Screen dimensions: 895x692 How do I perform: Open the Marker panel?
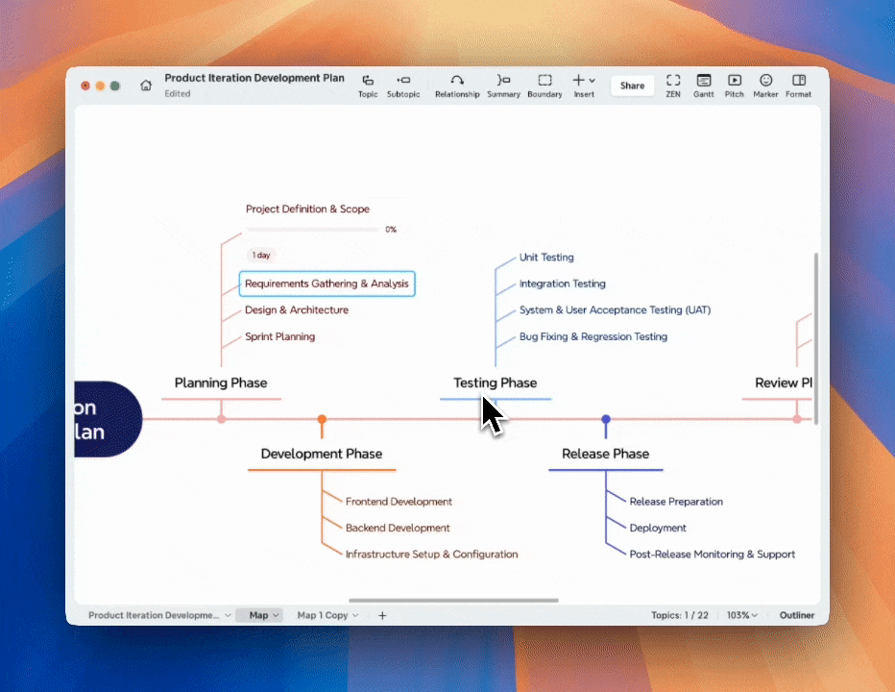(x=765, y=86)
